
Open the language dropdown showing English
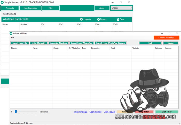[x=121, y=8]
